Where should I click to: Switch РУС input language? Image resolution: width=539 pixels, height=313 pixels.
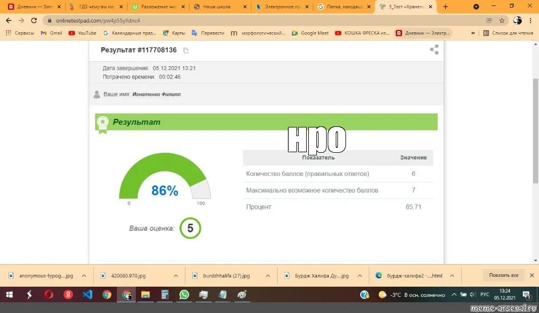point(485,295)
